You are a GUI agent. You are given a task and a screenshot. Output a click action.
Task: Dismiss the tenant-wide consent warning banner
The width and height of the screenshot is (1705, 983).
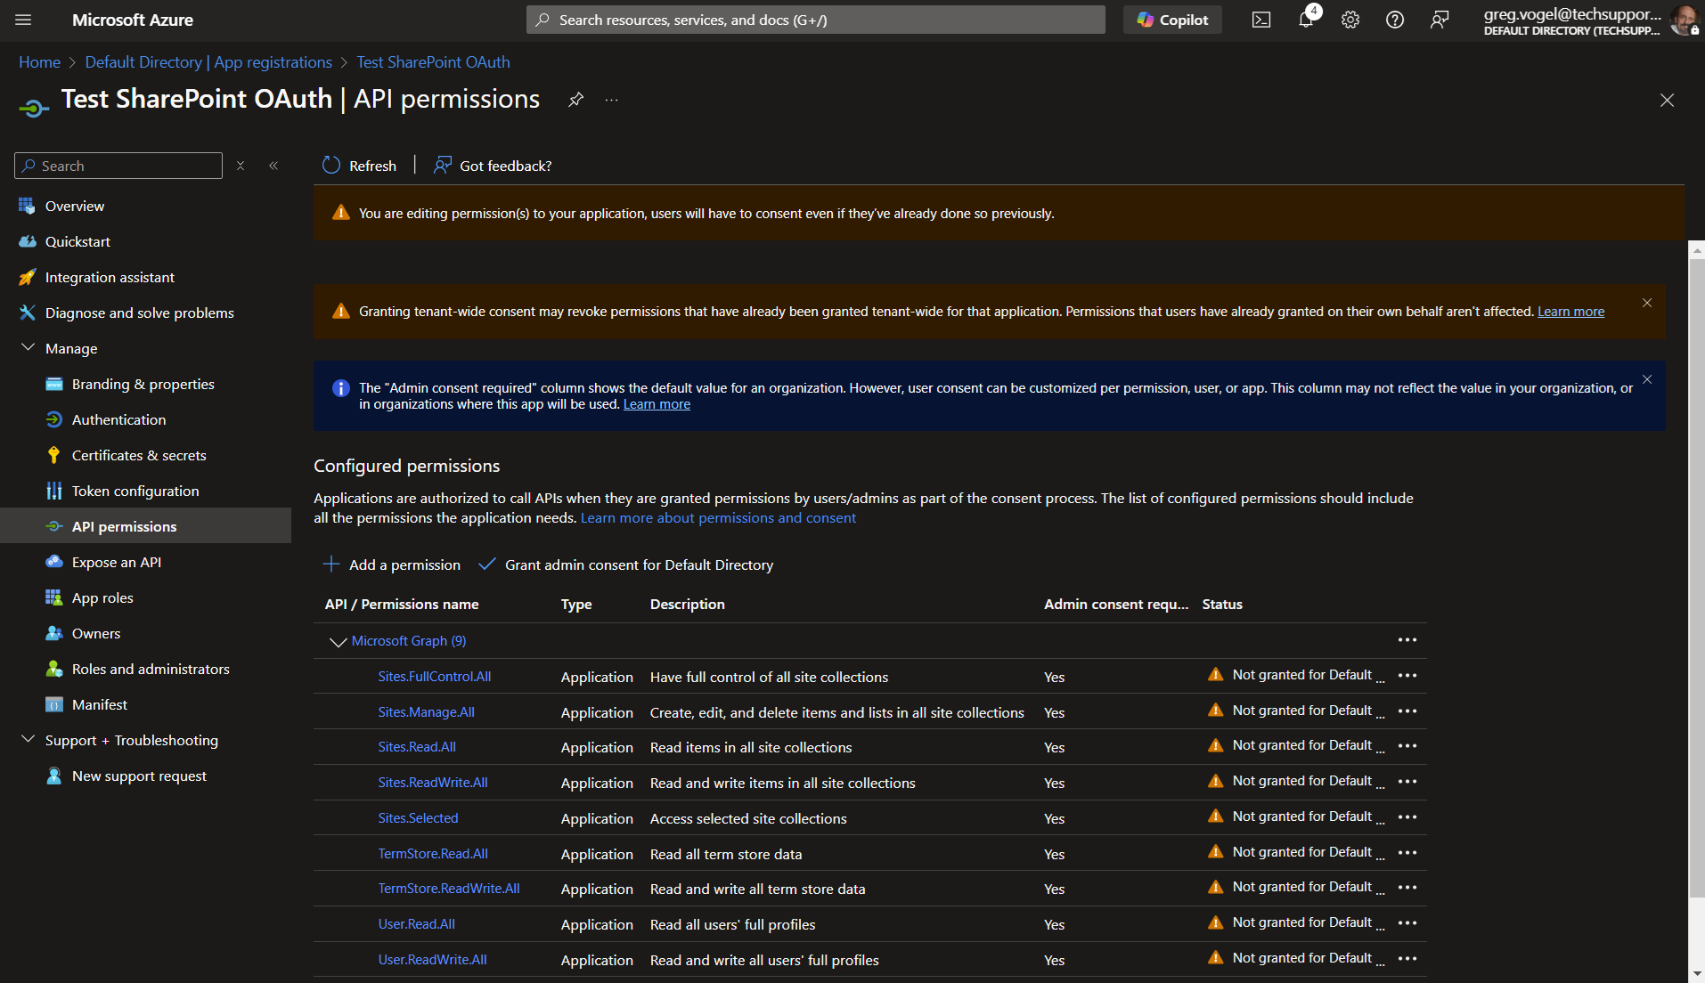coord(1647,303)
